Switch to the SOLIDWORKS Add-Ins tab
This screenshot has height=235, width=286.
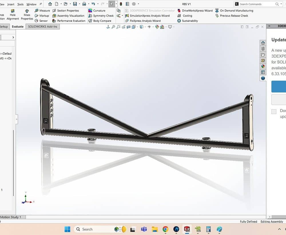43,26
